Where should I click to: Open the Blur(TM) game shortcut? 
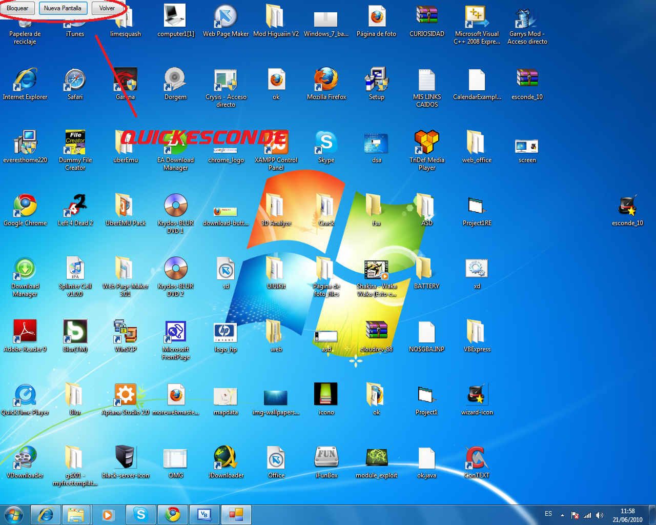[x=75, y=337]
